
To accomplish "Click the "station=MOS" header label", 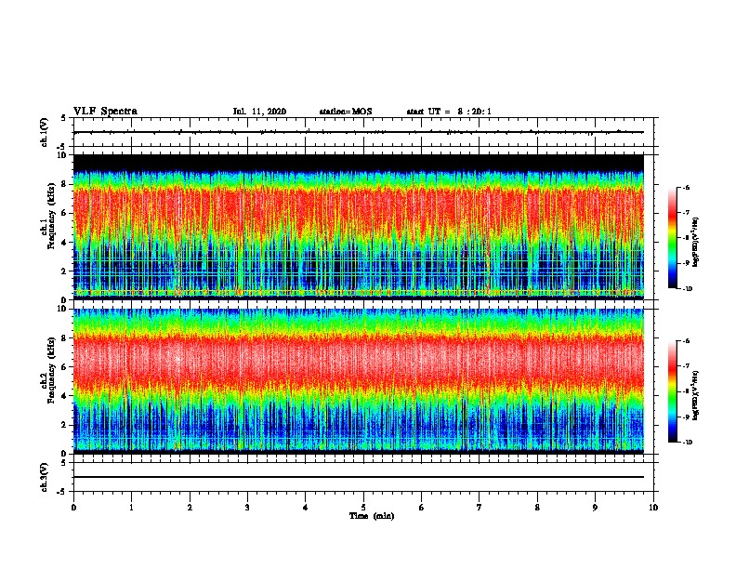I will pos(346,112).
